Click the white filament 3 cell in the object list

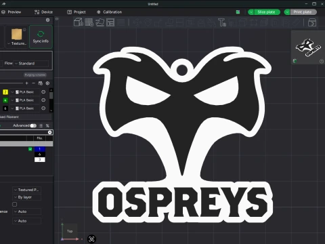(40, 160)
